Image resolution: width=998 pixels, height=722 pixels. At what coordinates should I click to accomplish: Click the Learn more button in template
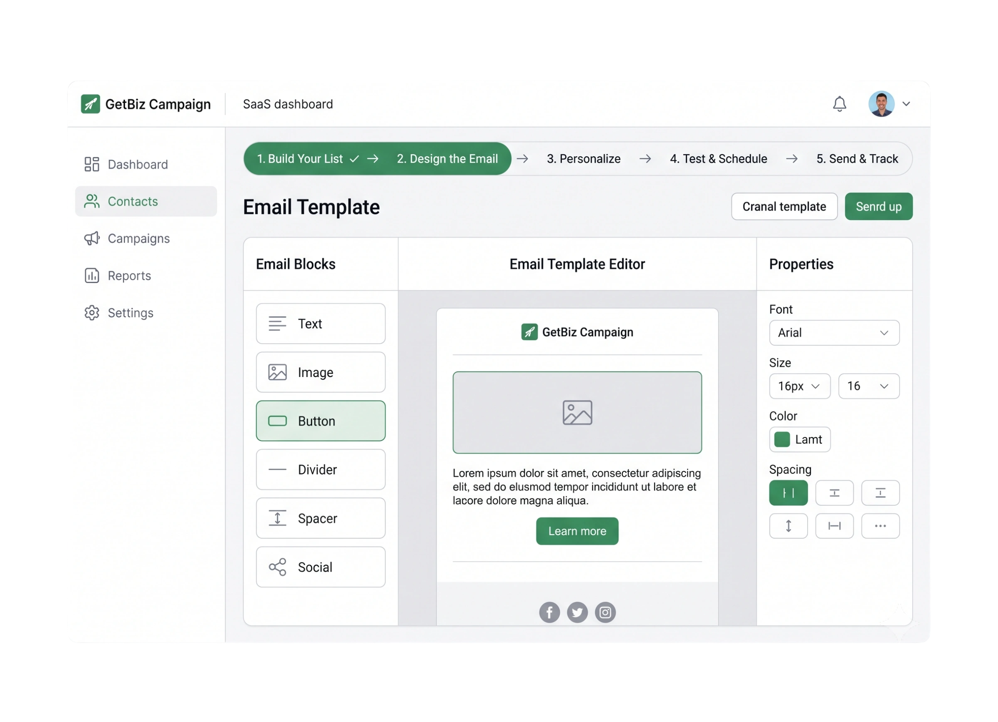577,531
